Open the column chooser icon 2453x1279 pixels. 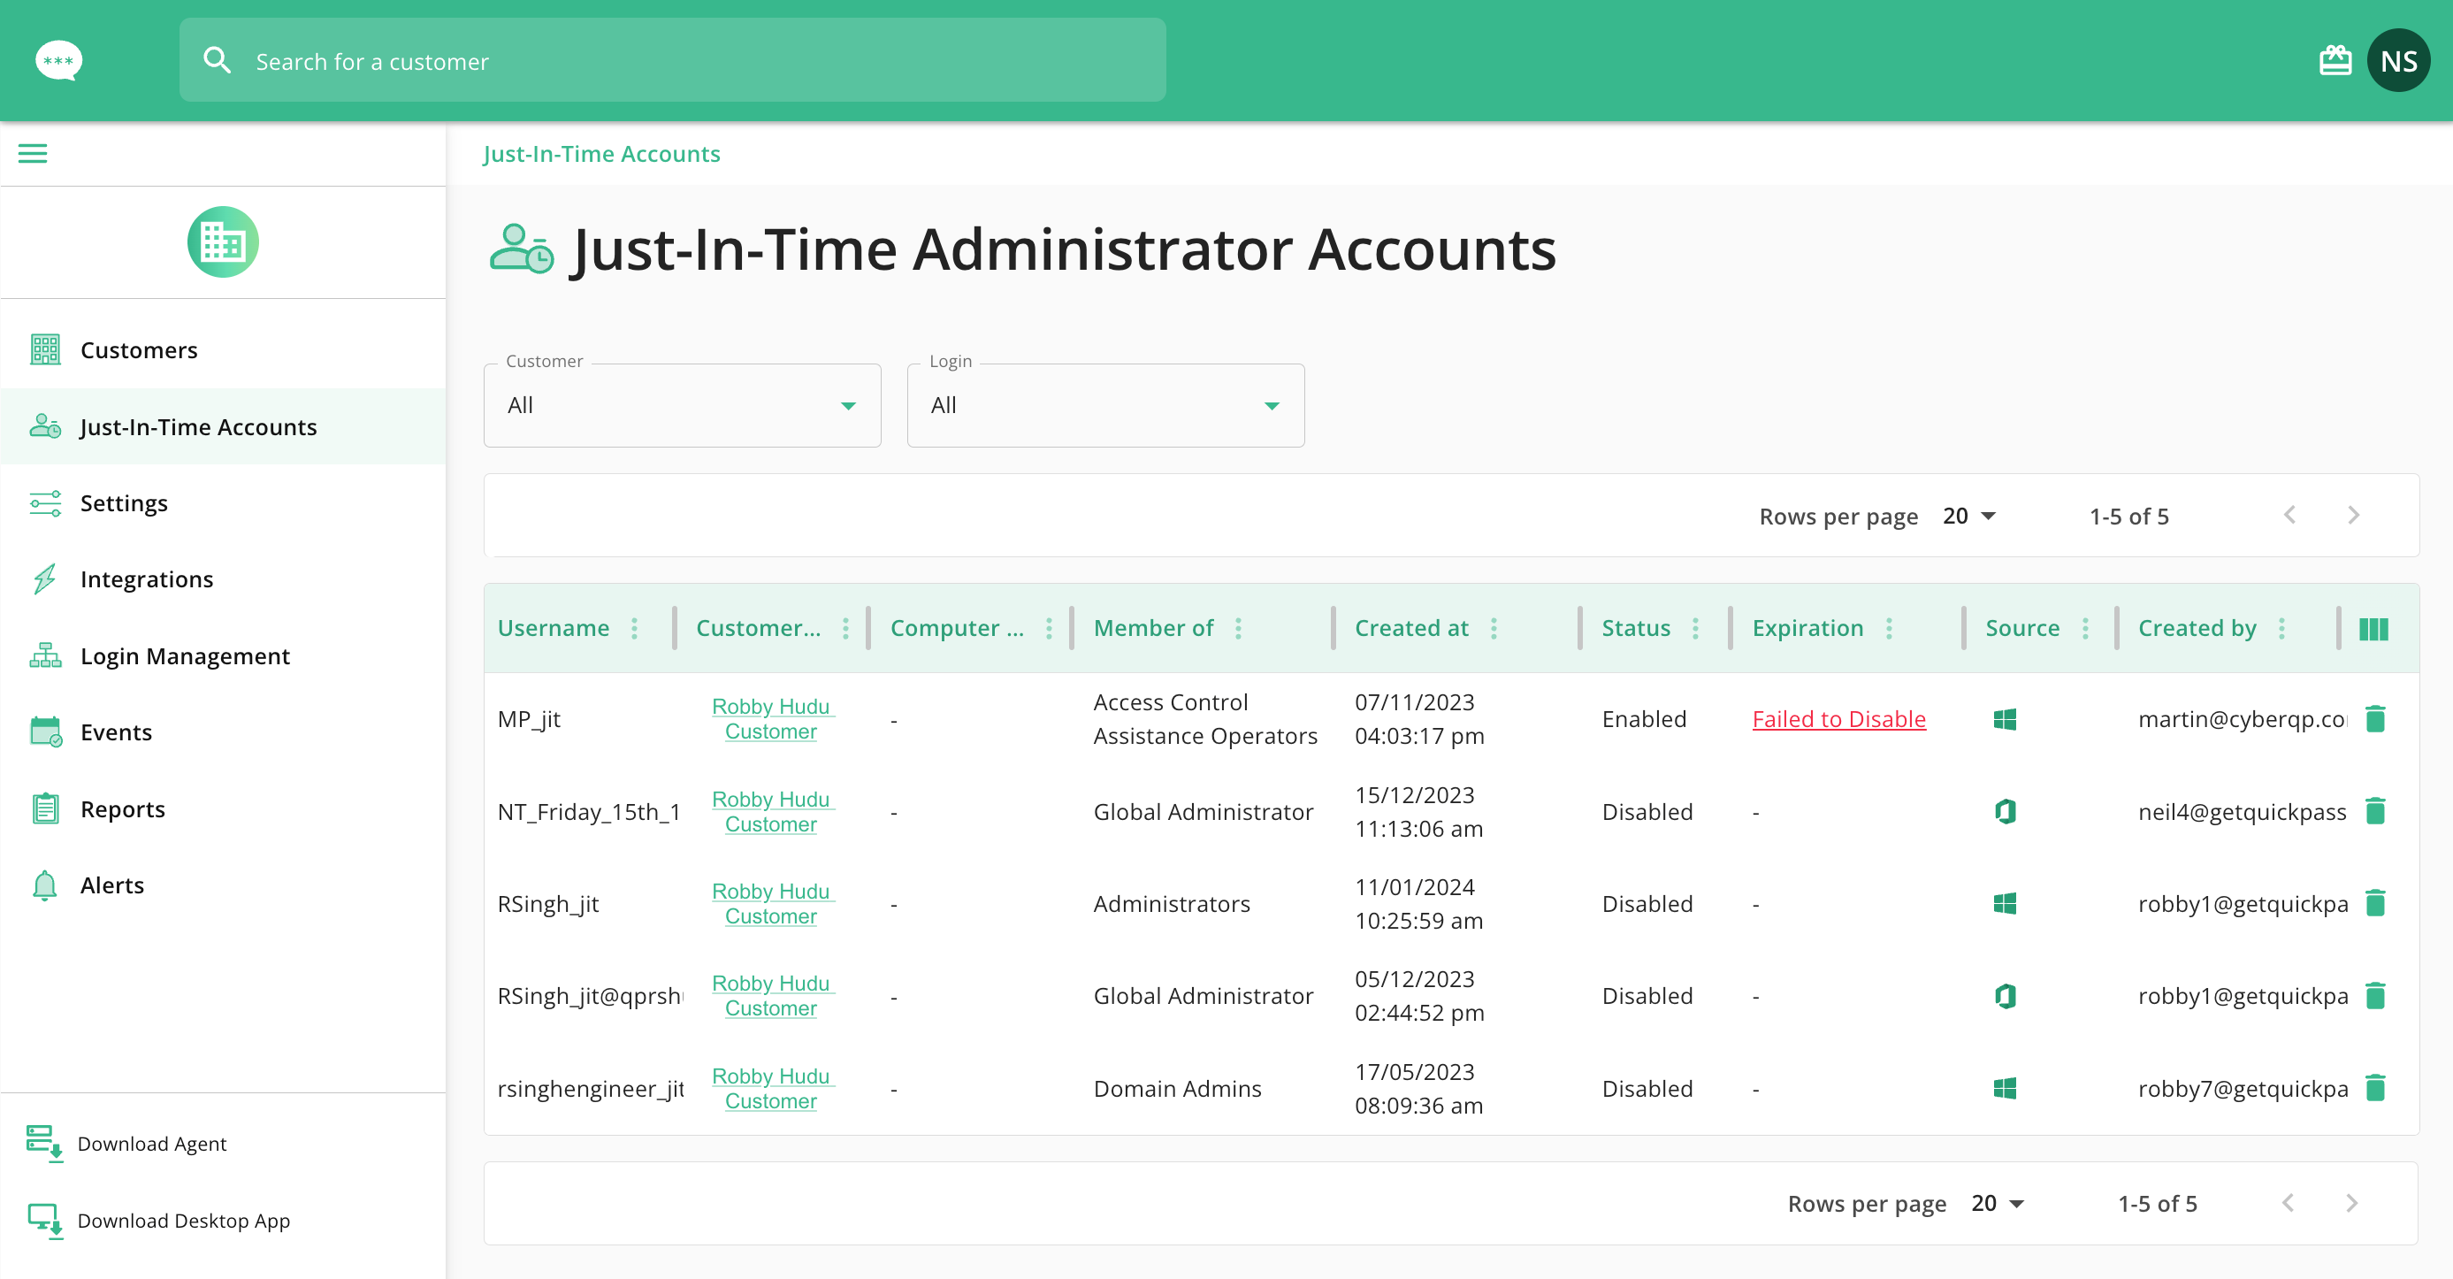[x=2373, y=629]
